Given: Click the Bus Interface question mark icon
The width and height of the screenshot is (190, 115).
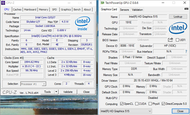Looking at the screenshot, I should pos(186,51).
